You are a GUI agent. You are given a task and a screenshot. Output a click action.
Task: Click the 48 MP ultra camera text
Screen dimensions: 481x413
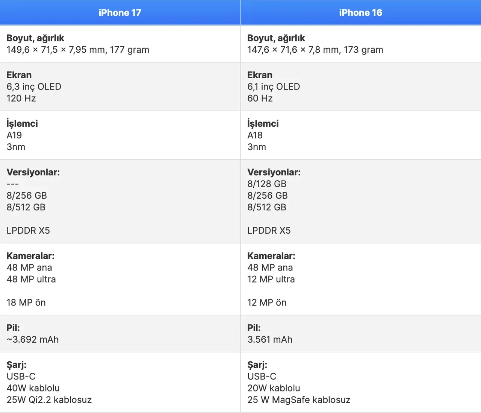point(31,279)
